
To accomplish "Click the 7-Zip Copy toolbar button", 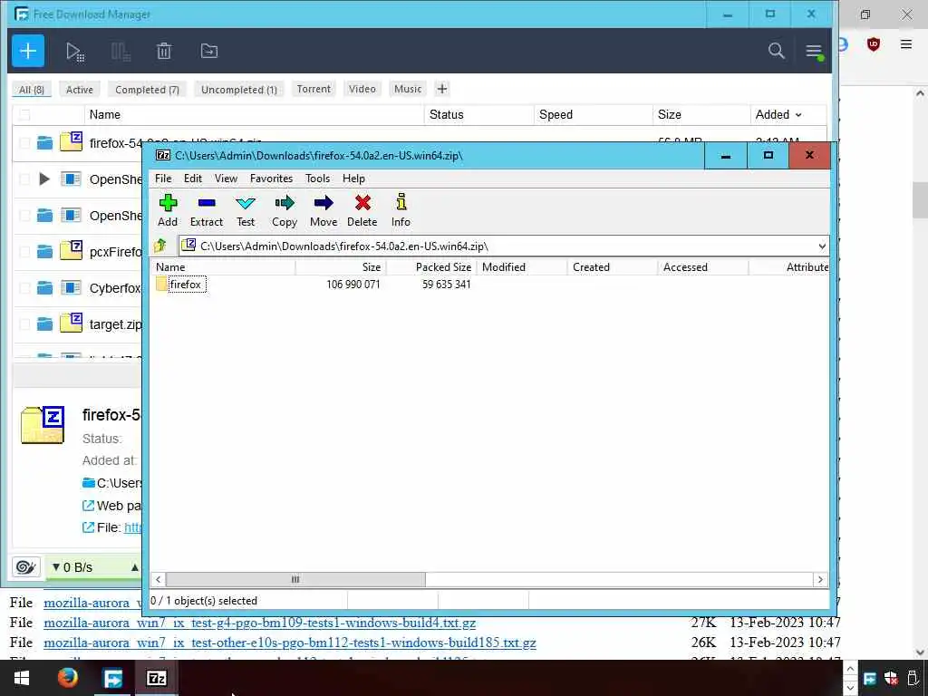I will (x=284, y=210).
